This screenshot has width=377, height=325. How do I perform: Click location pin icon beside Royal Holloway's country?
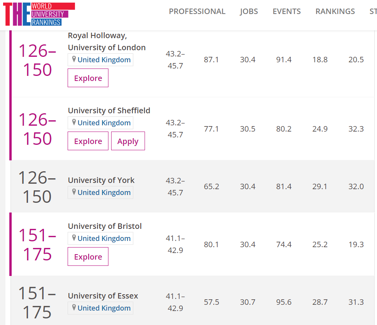(x=74, y=60)
